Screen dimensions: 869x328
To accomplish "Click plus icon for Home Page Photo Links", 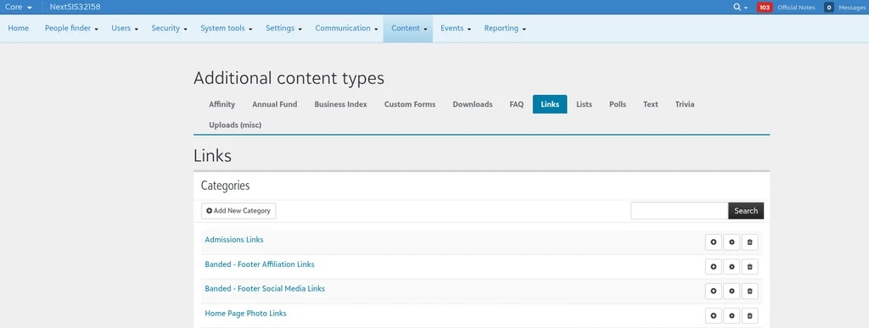I will [713, 316].
